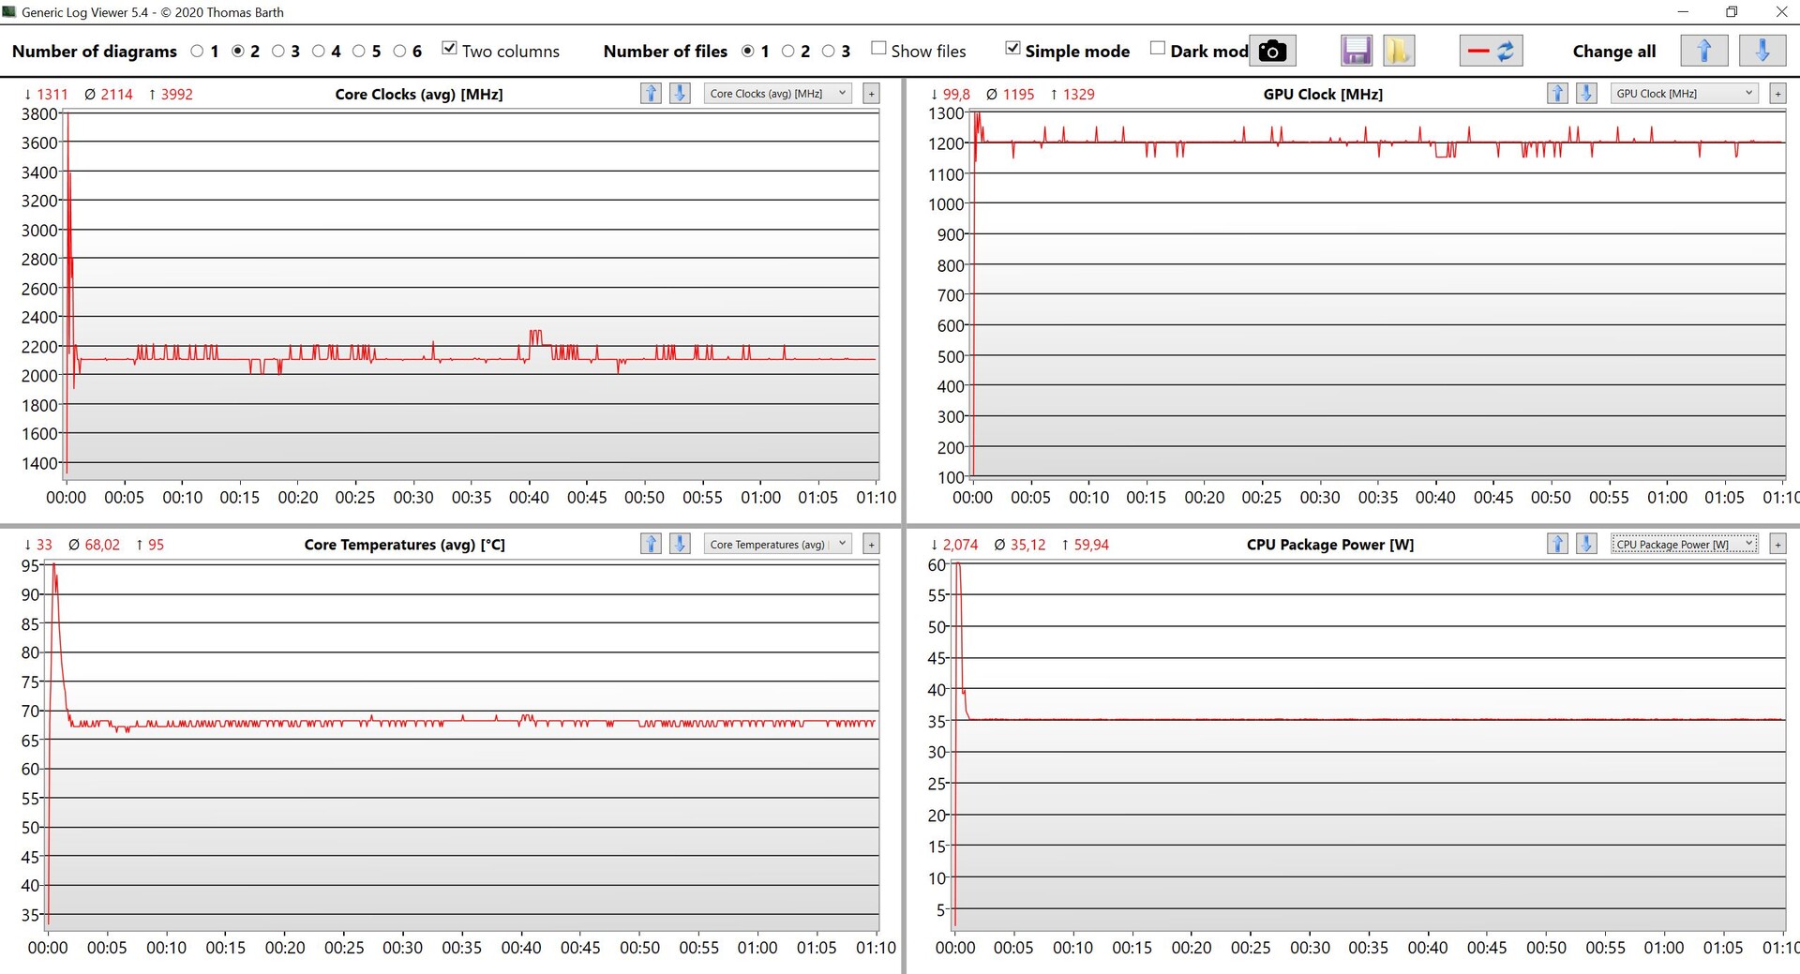Click down arrow in GPU Clock diagram

point(1586,94)
